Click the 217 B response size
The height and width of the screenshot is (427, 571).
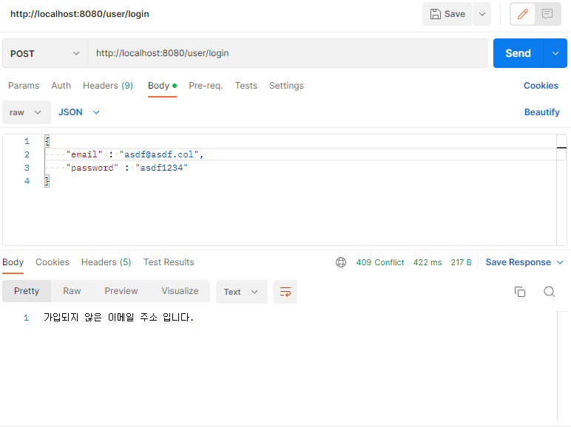[461, 262]
